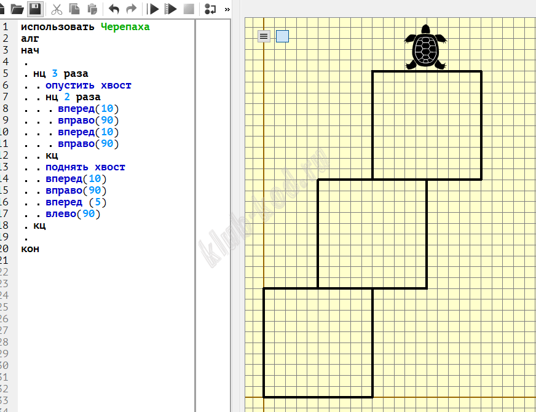Click 'вперед (5)' command

[x=76, y=202]
